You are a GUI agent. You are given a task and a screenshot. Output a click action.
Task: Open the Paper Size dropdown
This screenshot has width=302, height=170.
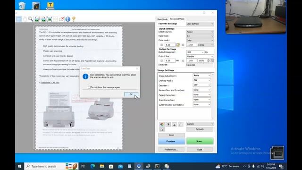[200, 36]
